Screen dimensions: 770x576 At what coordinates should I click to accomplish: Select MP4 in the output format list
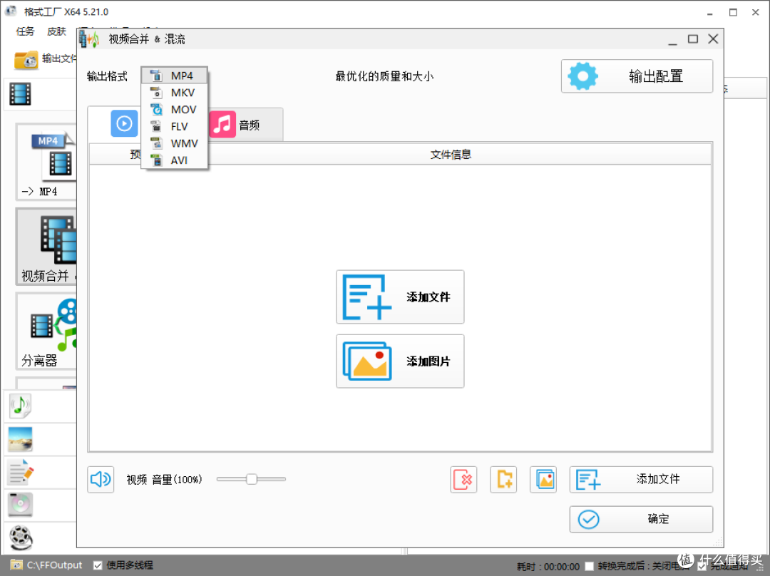click(x=175, y=76)
